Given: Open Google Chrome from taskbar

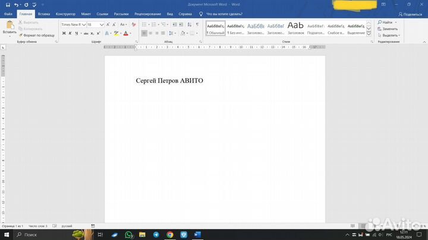Looking at the screenshot, I should [170, 235].
